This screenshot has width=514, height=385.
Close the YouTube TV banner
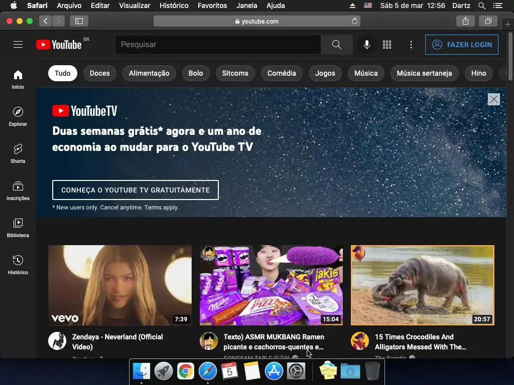(494, 99)
